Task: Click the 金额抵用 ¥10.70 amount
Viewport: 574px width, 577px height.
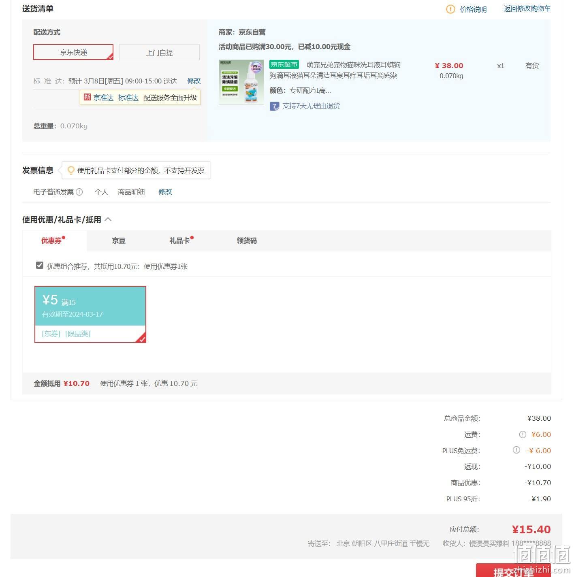Action: click(x=77, y=383)
